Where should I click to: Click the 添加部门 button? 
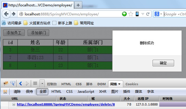[x=38, y=33]
